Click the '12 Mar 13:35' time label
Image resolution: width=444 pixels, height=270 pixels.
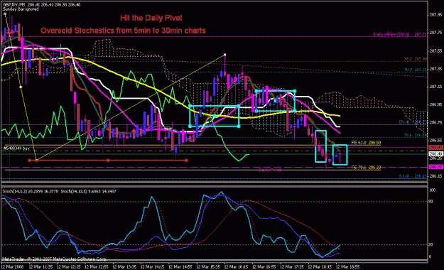(124, 267)
